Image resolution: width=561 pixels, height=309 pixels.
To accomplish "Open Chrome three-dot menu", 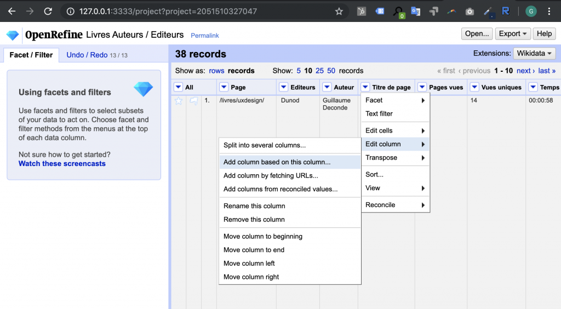I will click(x=549, y=12).
